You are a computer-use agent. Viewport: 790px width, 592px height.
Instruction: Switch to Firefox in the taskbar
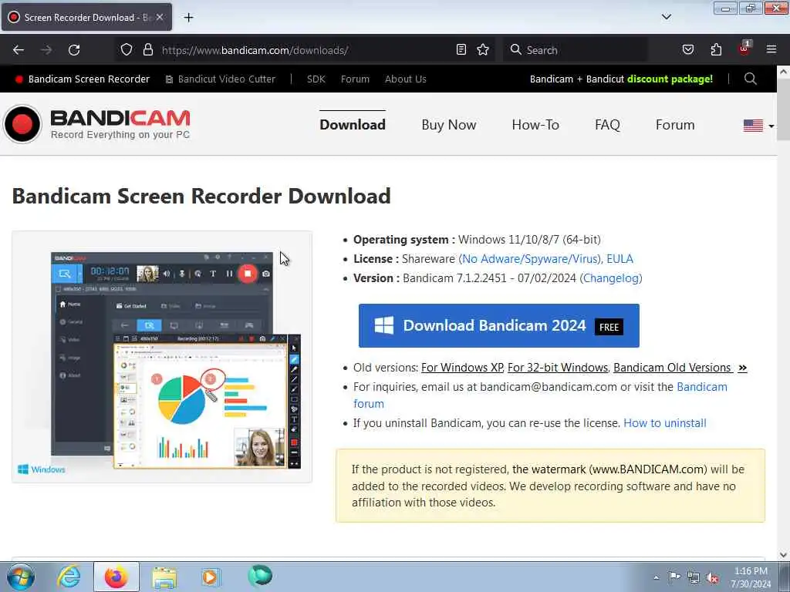[x=116, y=577]
